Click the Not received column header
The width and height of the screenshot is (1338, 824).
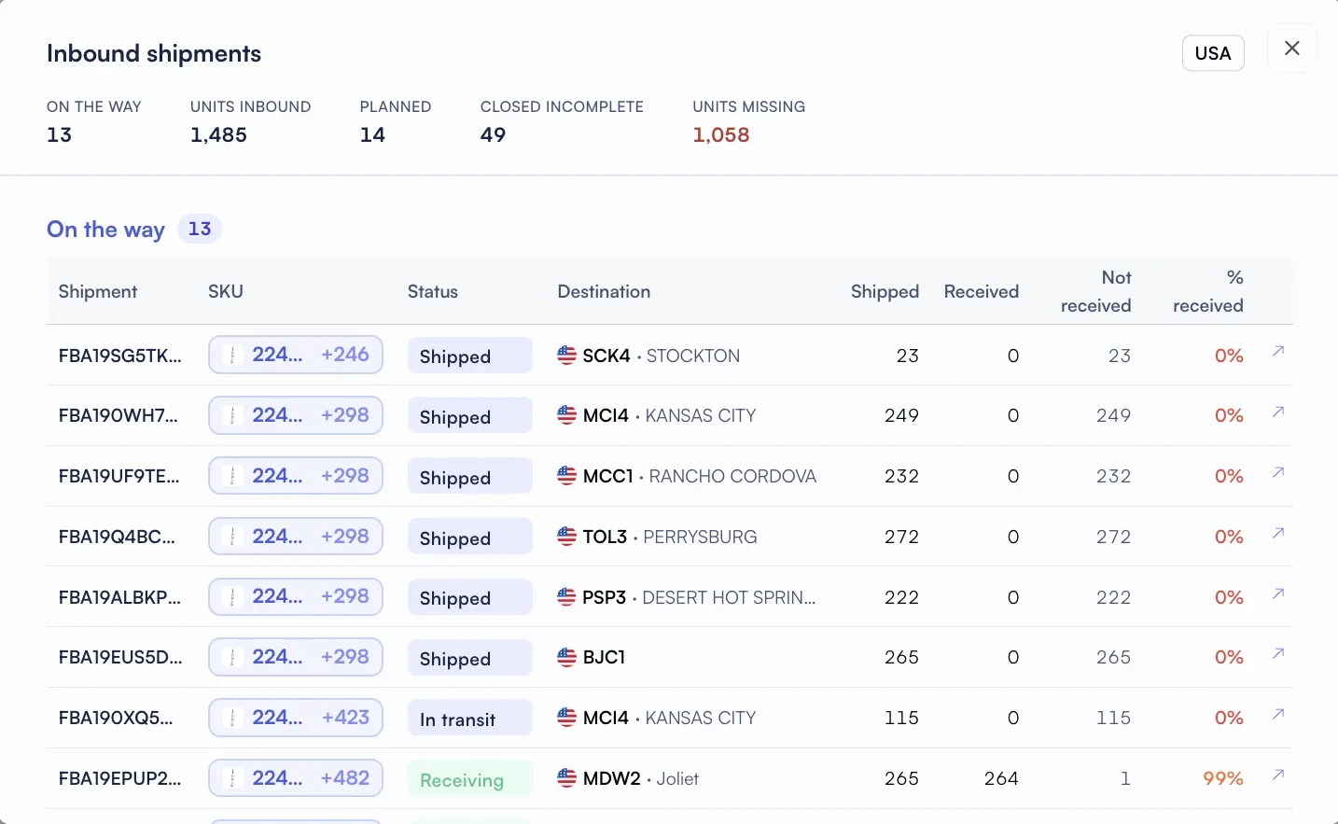[x=1096, y=291]
